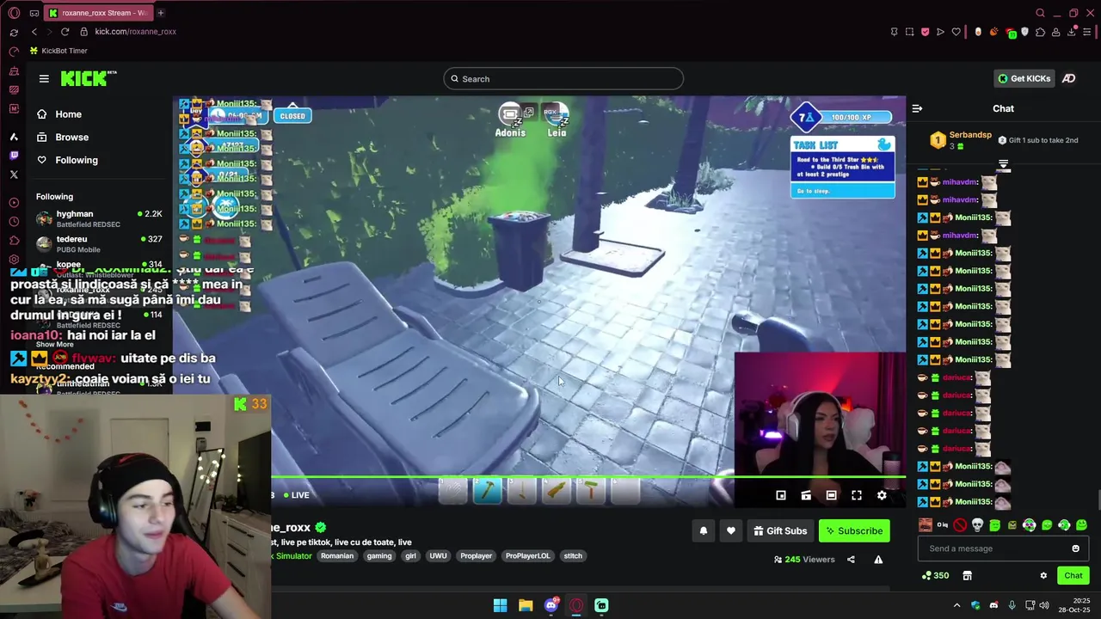
Task: Open the AD user avatar menu
Action: 1068,78
